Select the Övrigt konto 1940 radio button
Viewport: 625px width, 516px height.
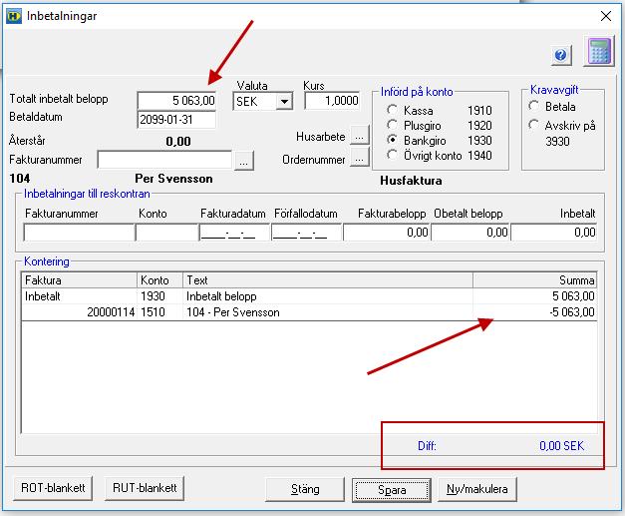tap(392, 155)
